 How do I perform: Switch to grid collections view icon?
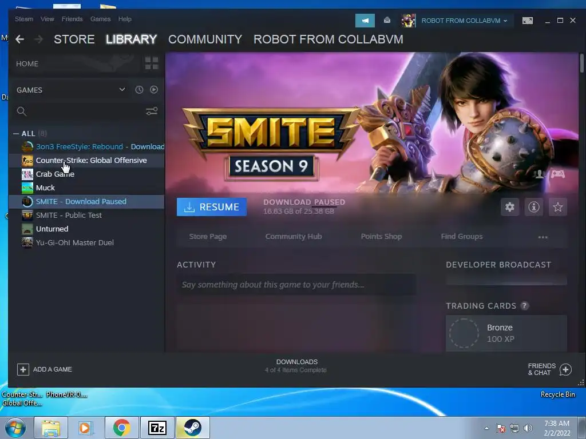coord(151,63)
